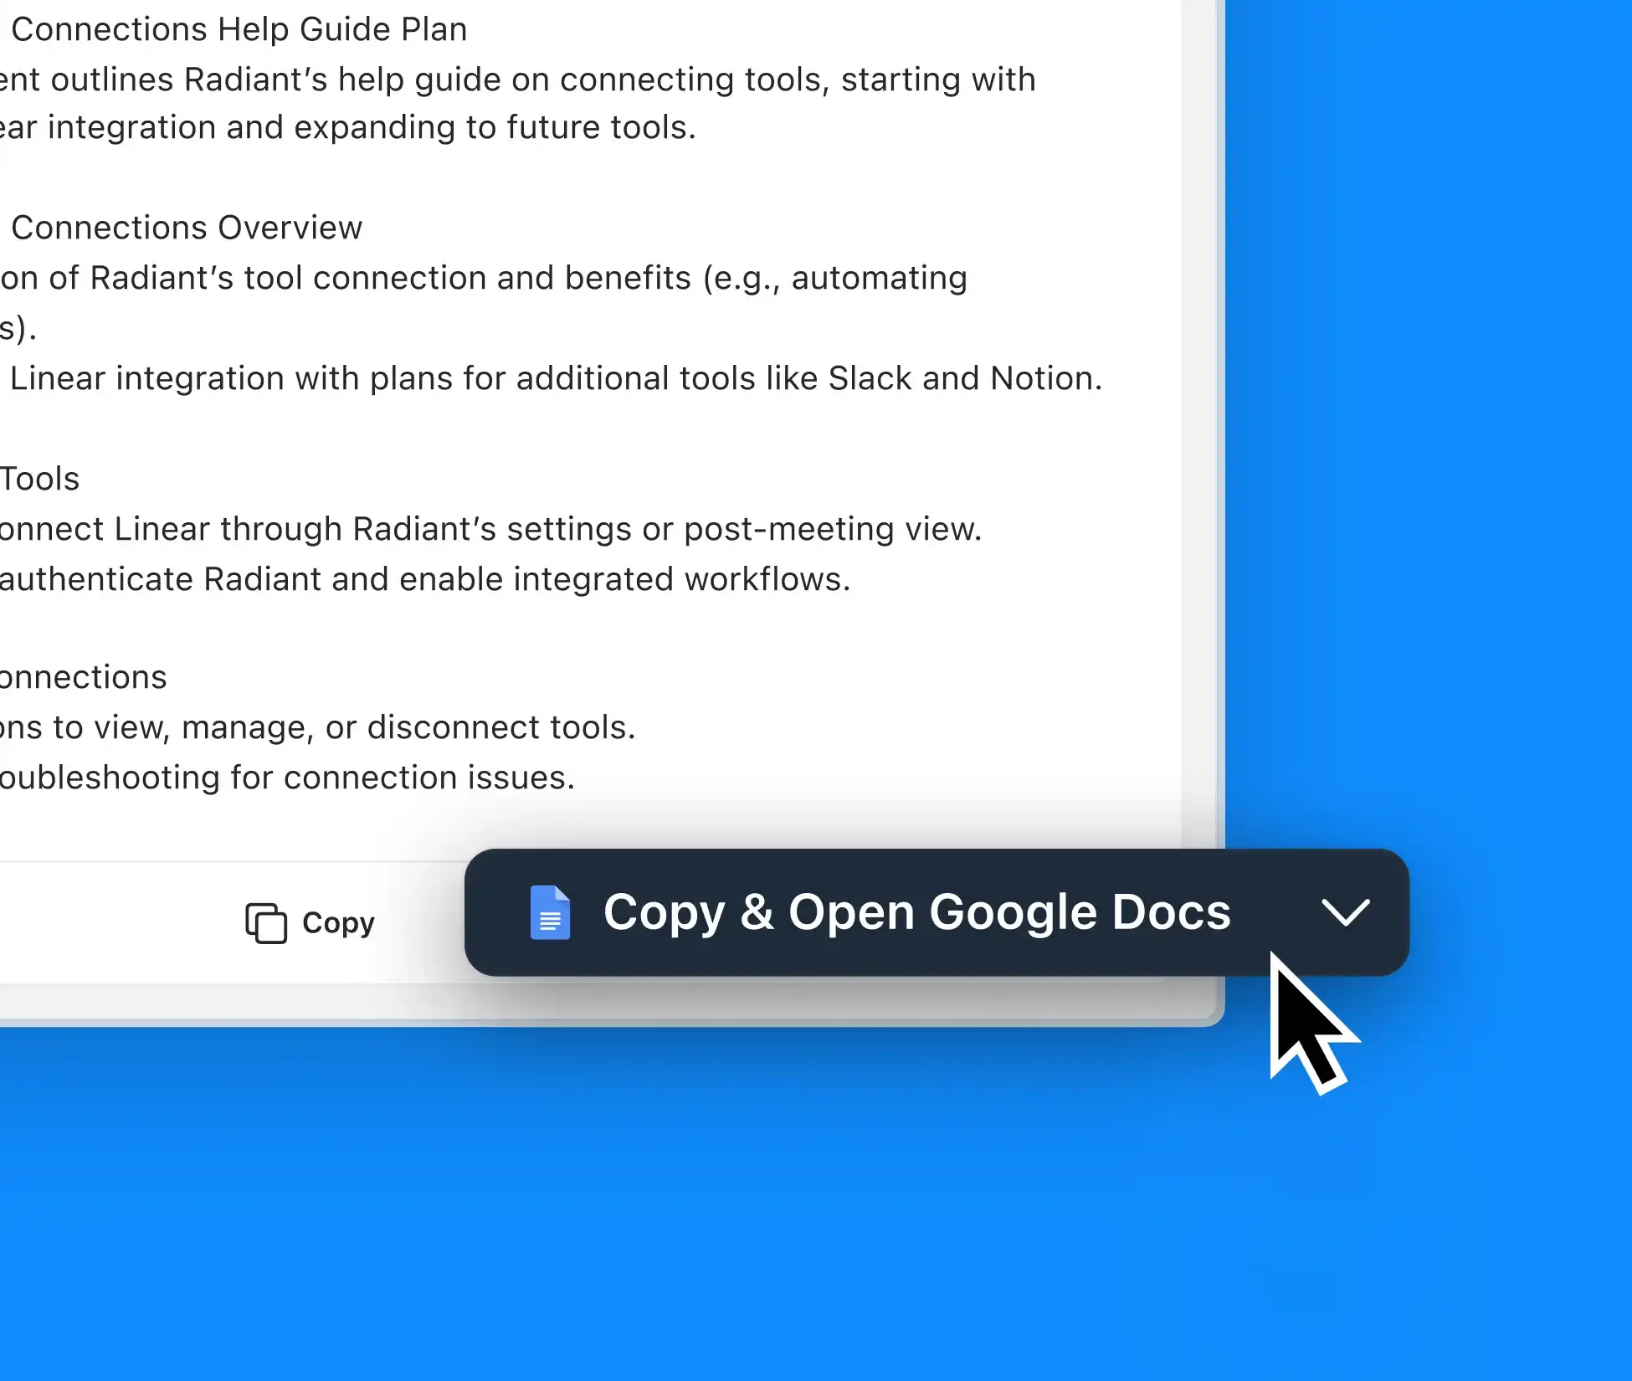Image resolution: width=1632 pixels, height=1381 pixels.
Task: Click the word Slack in the text
Action: (870, 378)
